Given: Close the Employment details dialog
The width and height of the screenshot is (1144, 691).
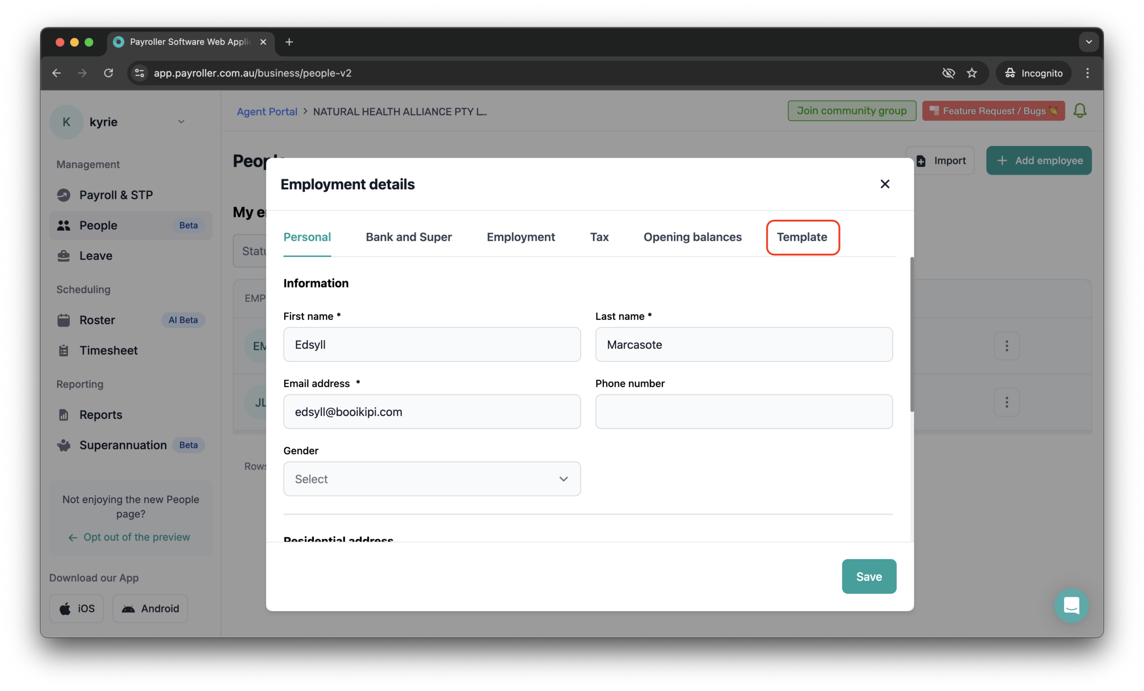Looking at the screenshot, I should 884,184.
